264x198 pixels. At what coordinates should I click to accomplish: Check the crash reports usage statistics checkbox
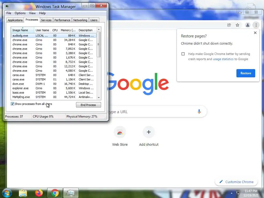(x=183, y=54)
